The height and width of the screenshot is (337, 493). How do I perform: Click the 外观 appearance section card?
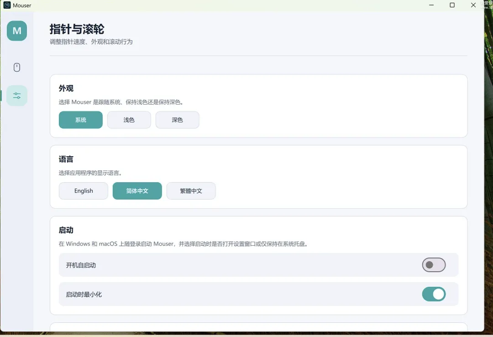click(259, 105)
